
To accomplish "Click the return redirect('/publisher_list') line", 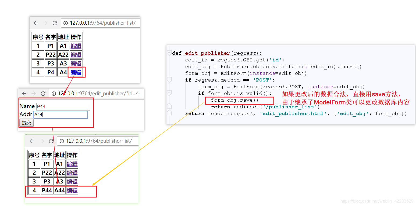I will click(x=265, y=107).
